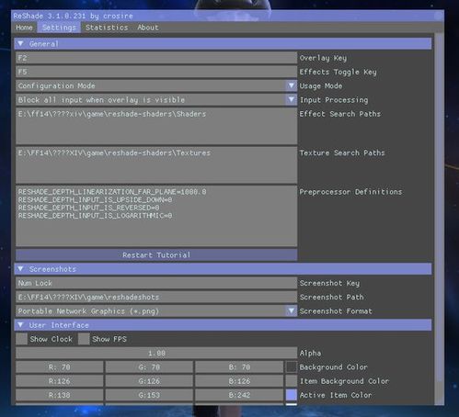Open the About tab
This screenshot has width=459, height=417.
(x=148, y=28)
